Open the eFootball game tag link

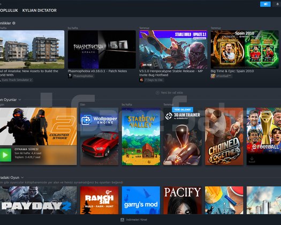click(224, 76)
